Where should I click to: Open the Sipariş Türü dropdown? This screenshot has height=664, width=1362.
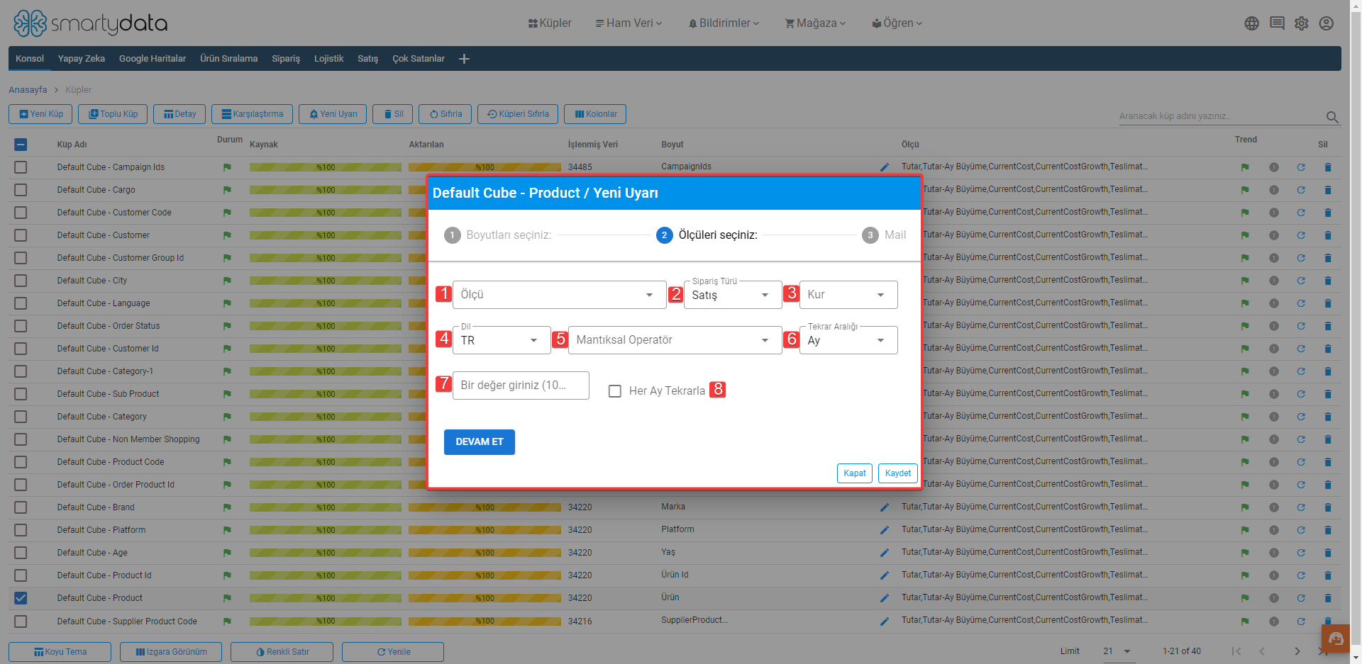click(x=733, y=295)
